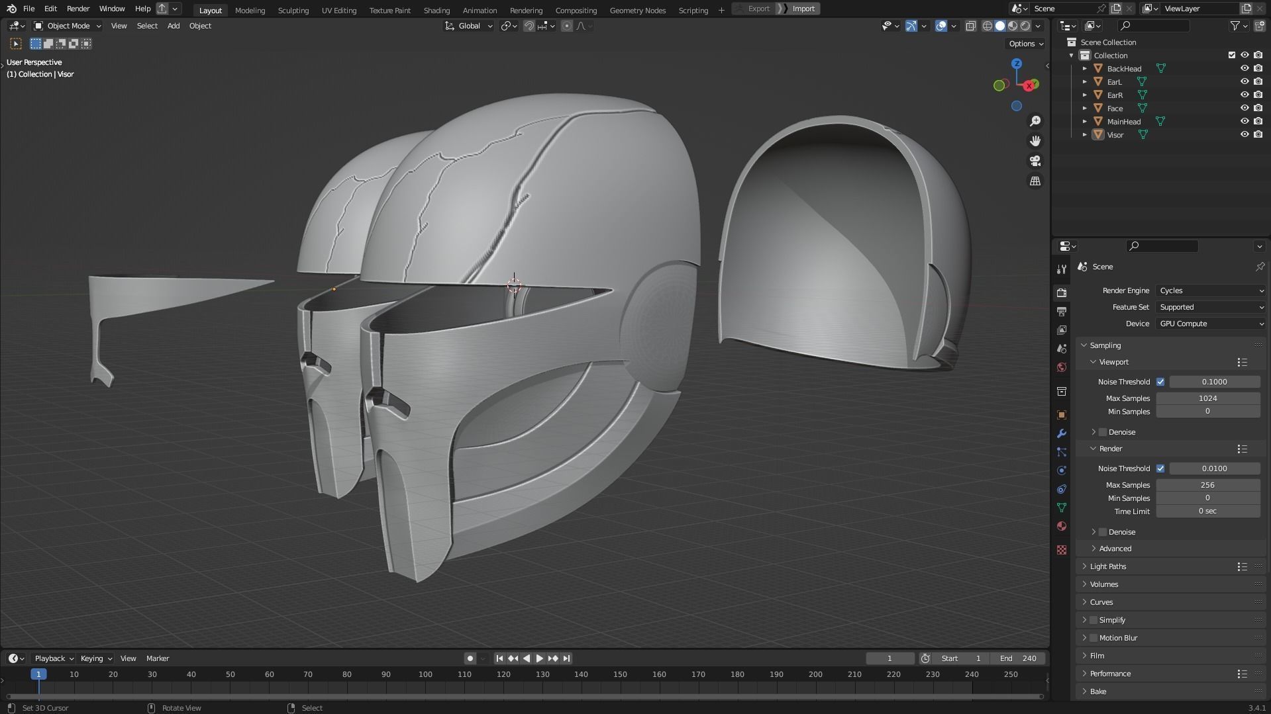
Task: Switch to the Shading workspace tab
Action: tap(436, 10)
